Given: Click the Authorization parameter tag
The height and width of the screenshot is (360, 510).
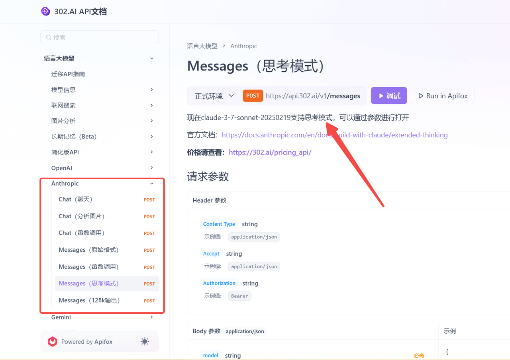Looking at the screenshot, I should pyautogui.click(x=219, y=283).
